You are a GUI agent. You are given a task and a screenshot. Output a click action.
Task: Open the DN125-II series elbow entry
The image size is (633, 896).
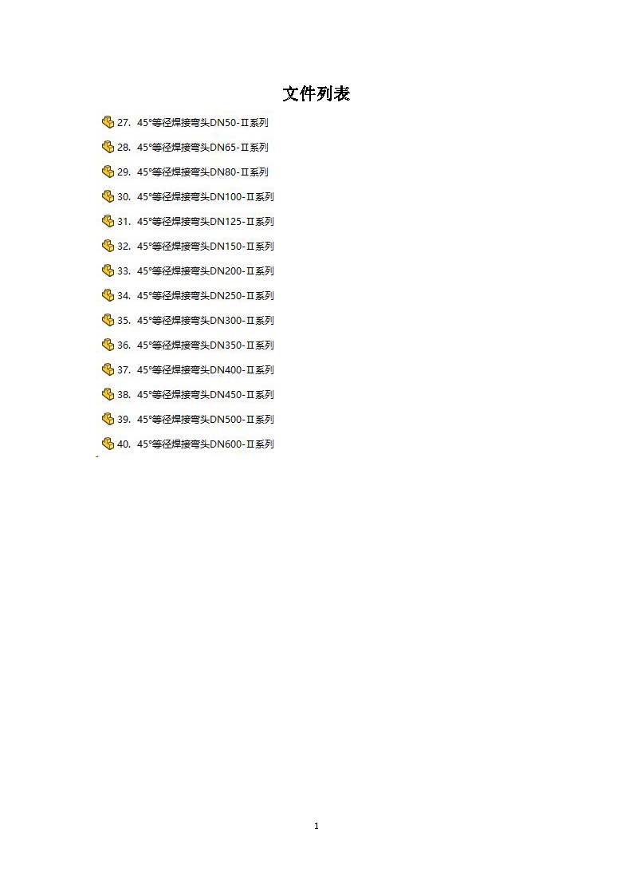pos(206,221)
